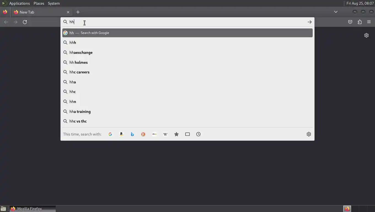Open a new tab with plus button
The height and width of the screenshot is (212, 375).
(x=78, y=12)
